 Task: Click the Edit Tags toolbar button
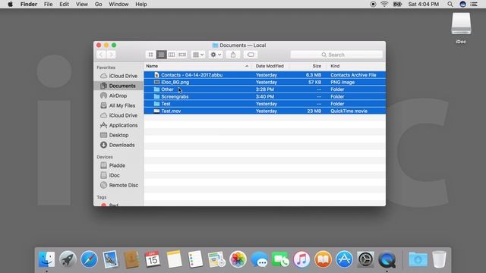coord(251,55)
